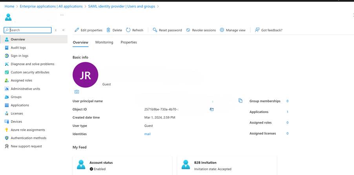Viewport: 354px width, 175px height.
Task: Go to Home breadcrumb
Action: pos(9,6)
